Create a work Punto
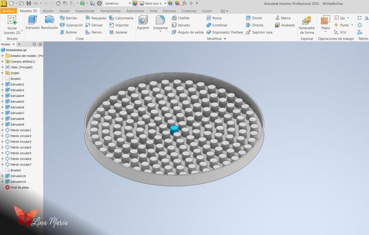This screenshot has height=235, width=369. (341, 25)
